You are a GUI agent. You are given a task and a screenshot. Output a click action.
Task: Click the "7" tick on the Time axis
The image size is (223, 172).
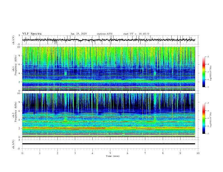tap(145, 153)
